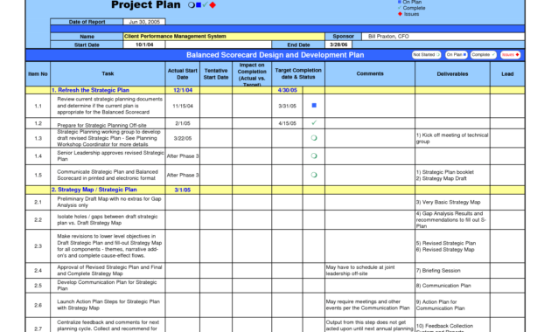Select the Date of Report cell Jun 30, 2005
Screen dimensions: 551x332
144,22
